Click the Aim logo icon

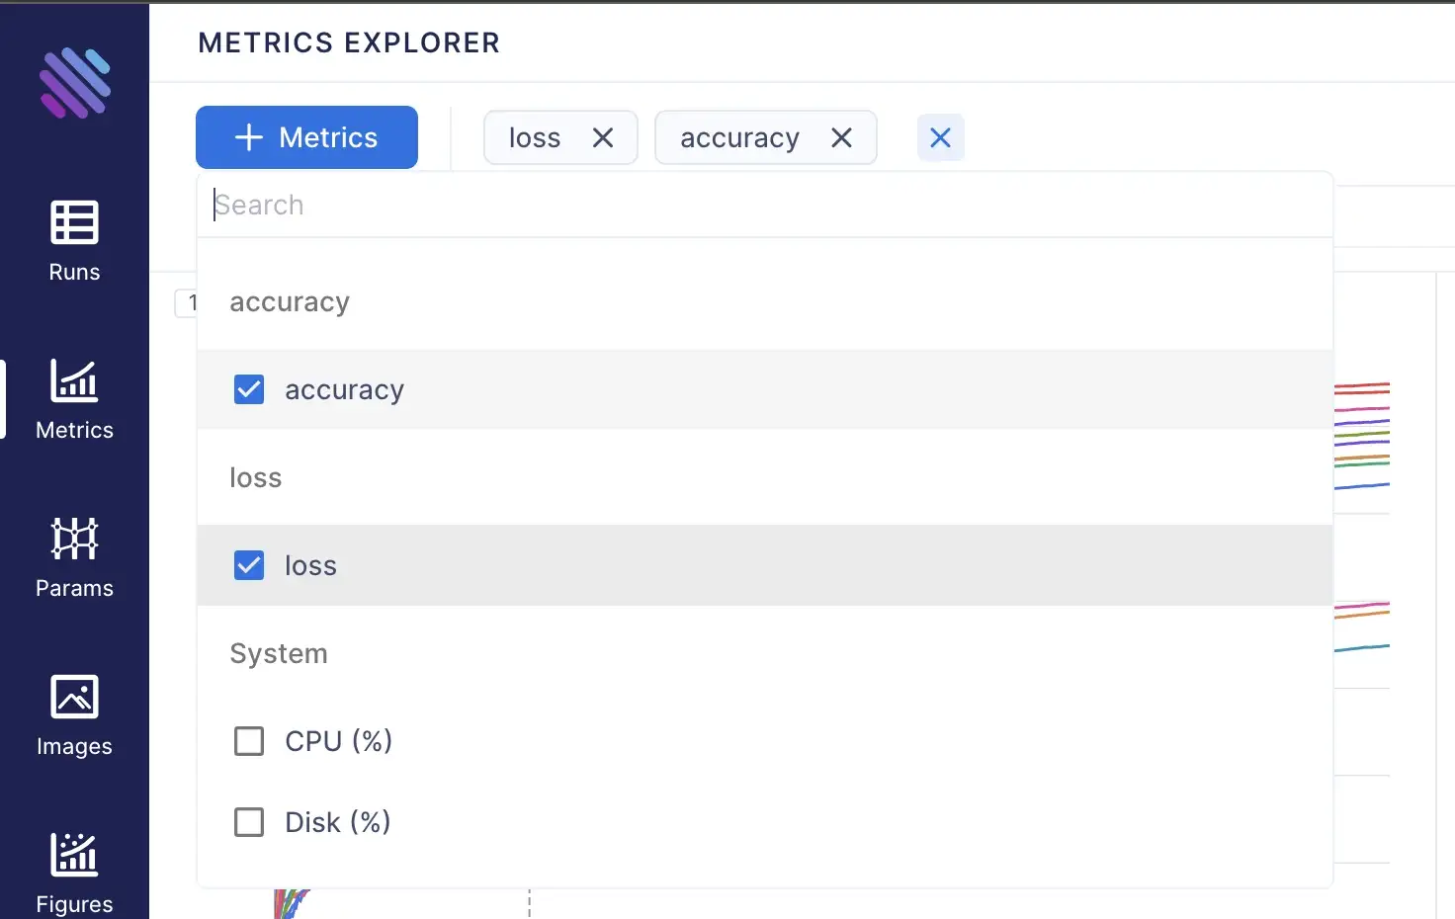pos(75,83)
